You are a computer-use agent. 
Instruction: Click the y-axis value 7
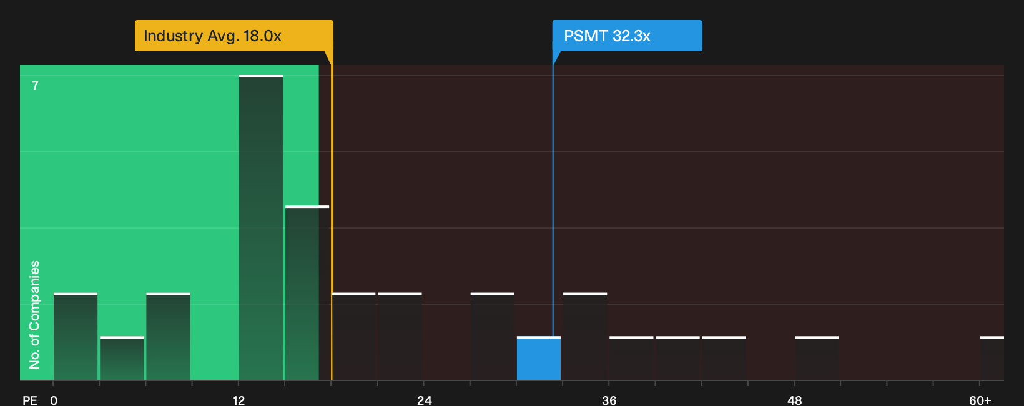[35, 86]
